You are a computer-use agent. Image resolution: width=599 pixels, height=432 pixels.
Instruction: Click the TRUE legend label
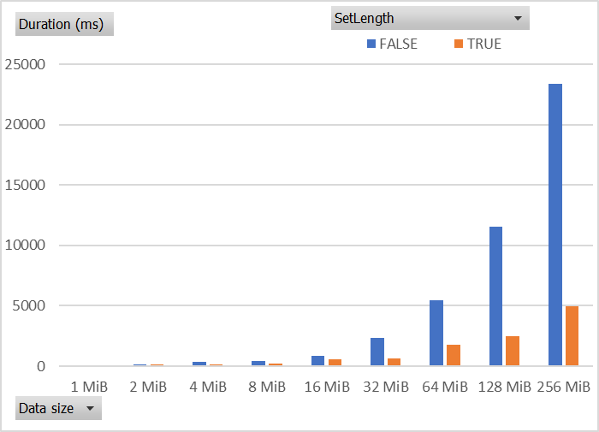[x=484, y=44]
